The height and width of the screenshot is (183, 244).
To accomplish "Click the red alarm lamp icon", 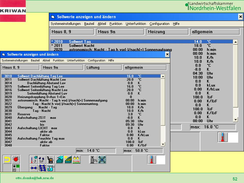I will 16,160.
